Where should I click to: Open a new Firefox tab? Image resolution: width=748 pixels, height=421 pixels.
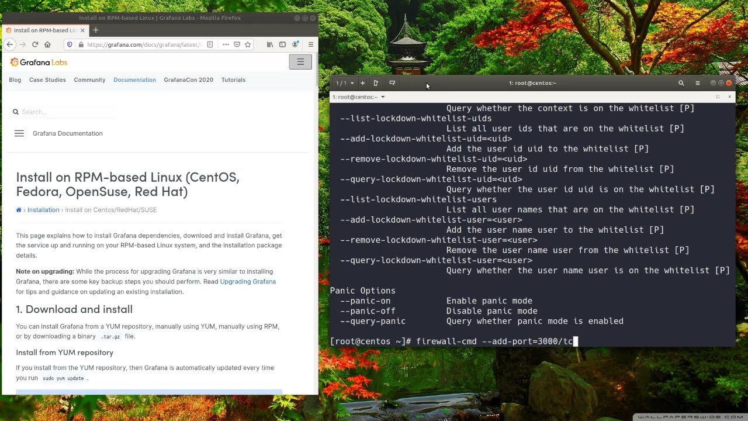tap(96, 30)
